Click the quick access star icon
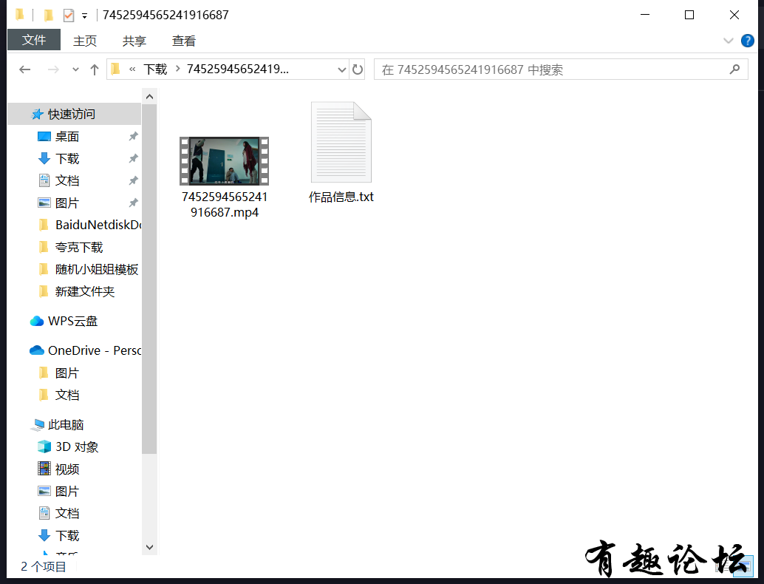The width and height of the screenshot is (764, 584). [38, 114]
